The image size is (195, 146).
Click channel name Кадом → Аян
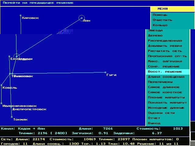tap(31, 129)
